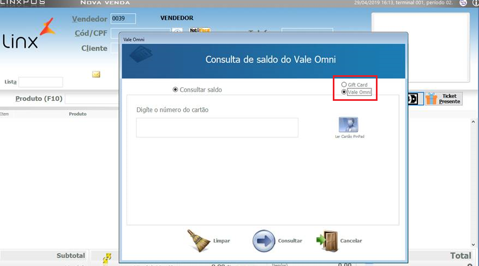
Task: Click the chat icon in top bar
Action: 463,3
